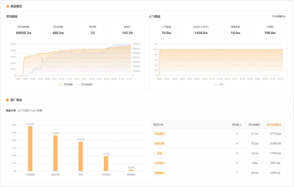Click the 珠宝配饰 category tag
The width and height of the screenshot is (294, 187).
(x=159, y=134)
